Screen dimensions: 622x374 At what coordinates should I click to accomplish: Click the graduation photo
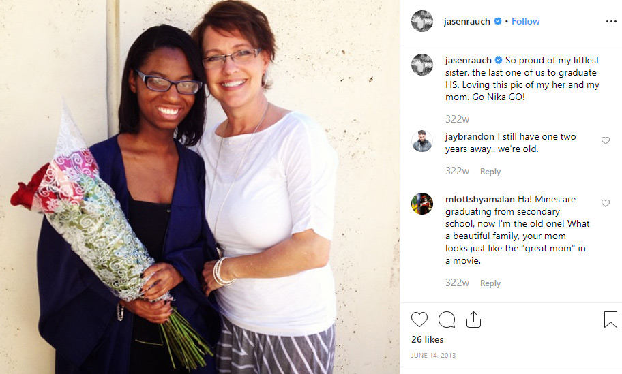[200, 187]
